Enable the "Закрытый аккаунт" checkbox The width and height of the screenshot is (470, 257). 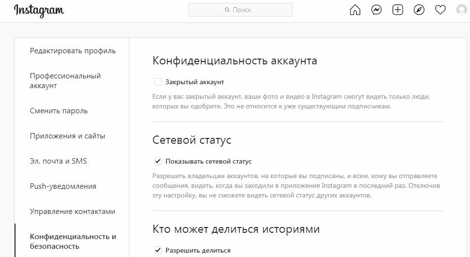tap(157, 82)
